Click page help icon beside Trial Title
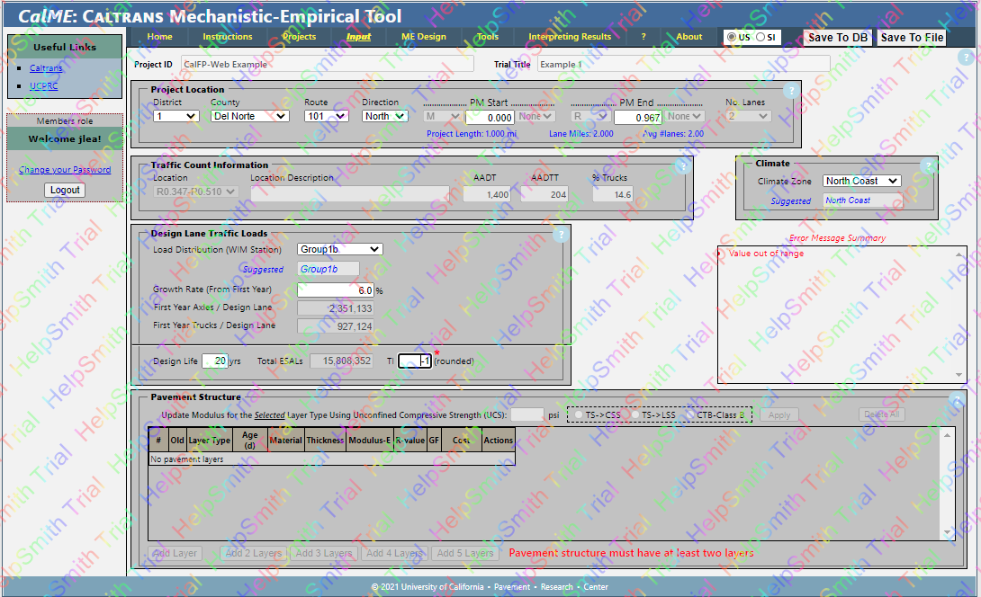The height and width of the screenshot is (597, 981). click(965, 58)
